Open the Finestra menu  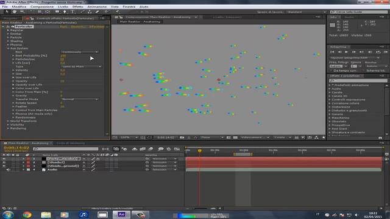click(129, 7)
